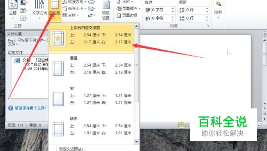Open the theme fonts 文 menu
This screenshot has width=267, height=151.
point(24,11)
